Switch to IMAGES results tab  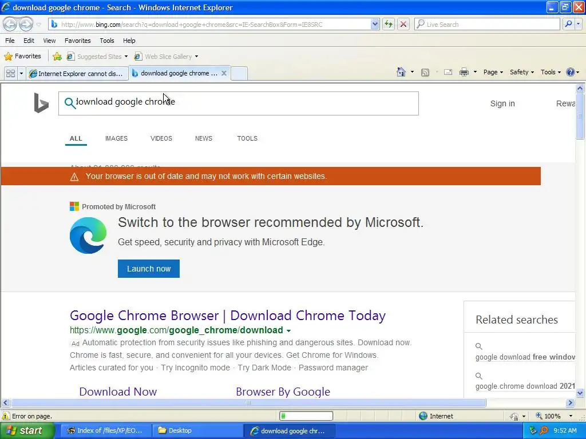116,138
